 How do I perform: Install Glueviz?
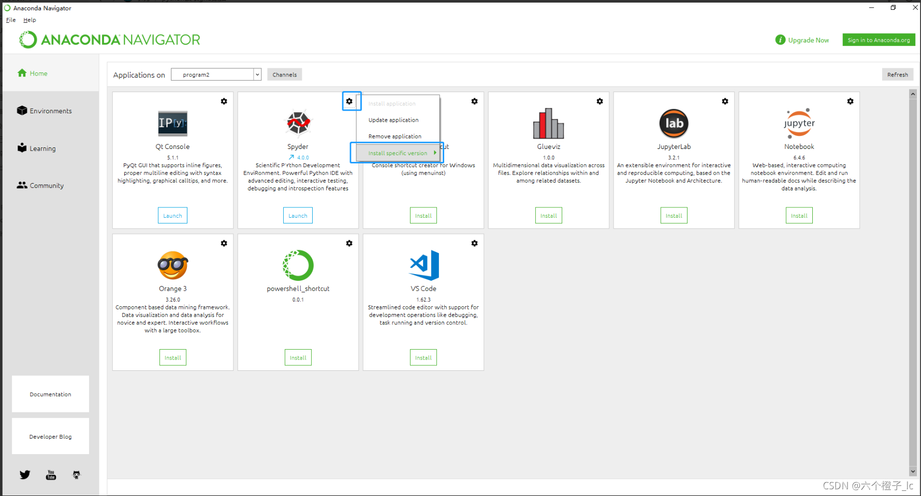tap(549, 216)
